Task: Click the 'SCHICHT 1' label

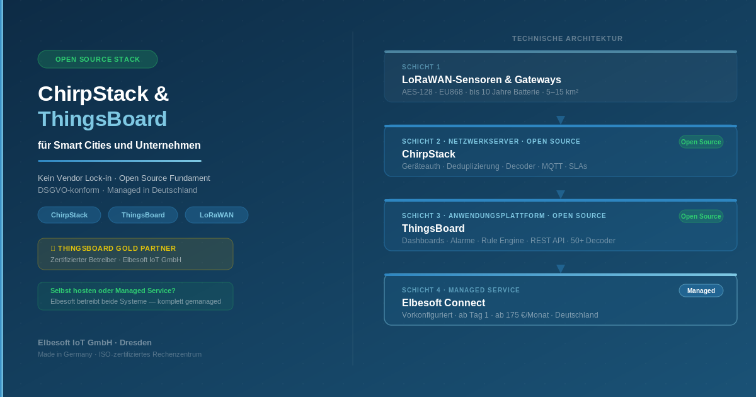Action: pos(421,67)
